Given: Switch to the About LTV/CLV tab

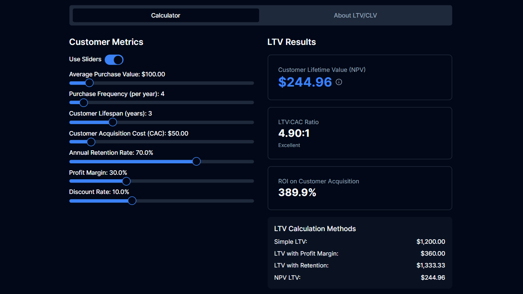Looking at the screenshot, I should pos(355,15).
